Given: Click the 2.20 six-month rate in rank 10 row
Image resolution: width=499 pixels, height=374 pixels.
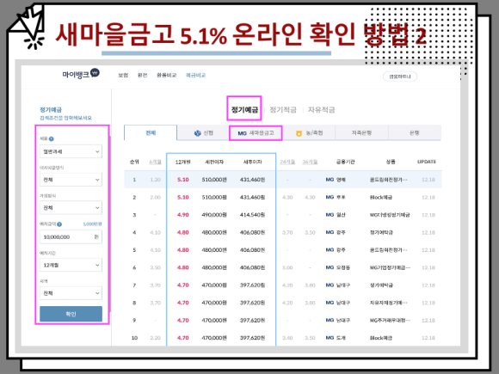Looking at the screenshot, I should (156, 338).
